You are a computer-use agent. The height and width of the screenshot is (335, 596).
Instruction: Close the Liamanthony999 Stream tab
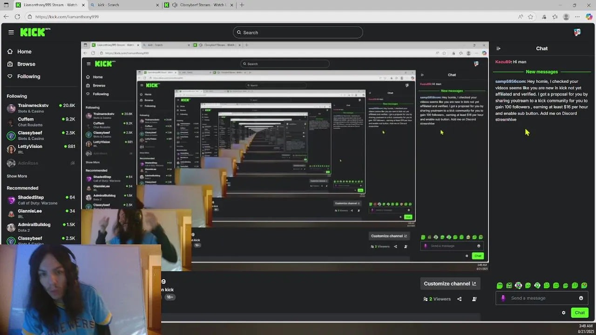point(84,5)
